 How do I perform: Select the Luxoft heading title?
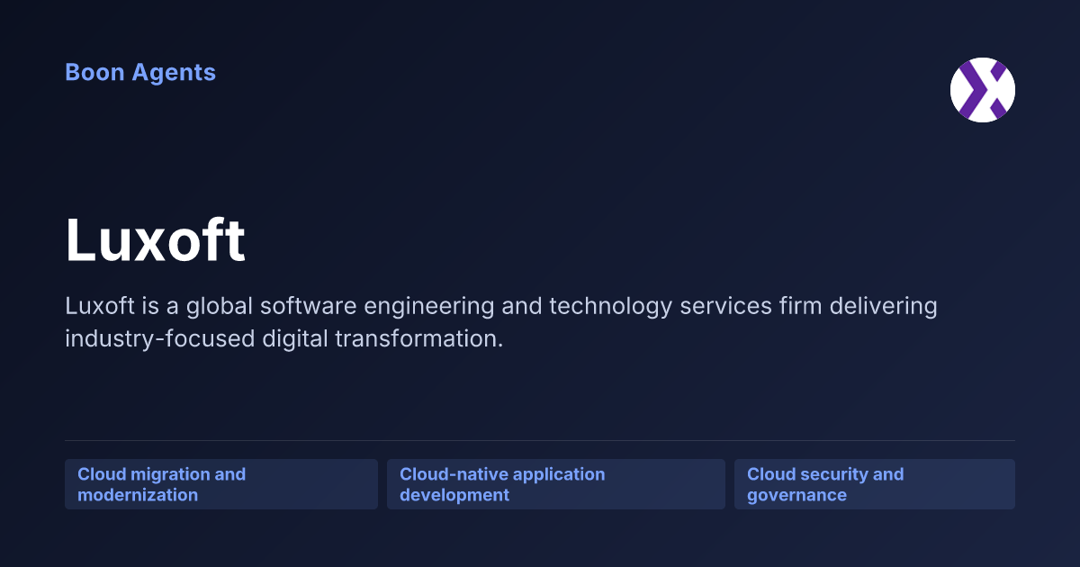pyautogui.click(x=155, y=240)
